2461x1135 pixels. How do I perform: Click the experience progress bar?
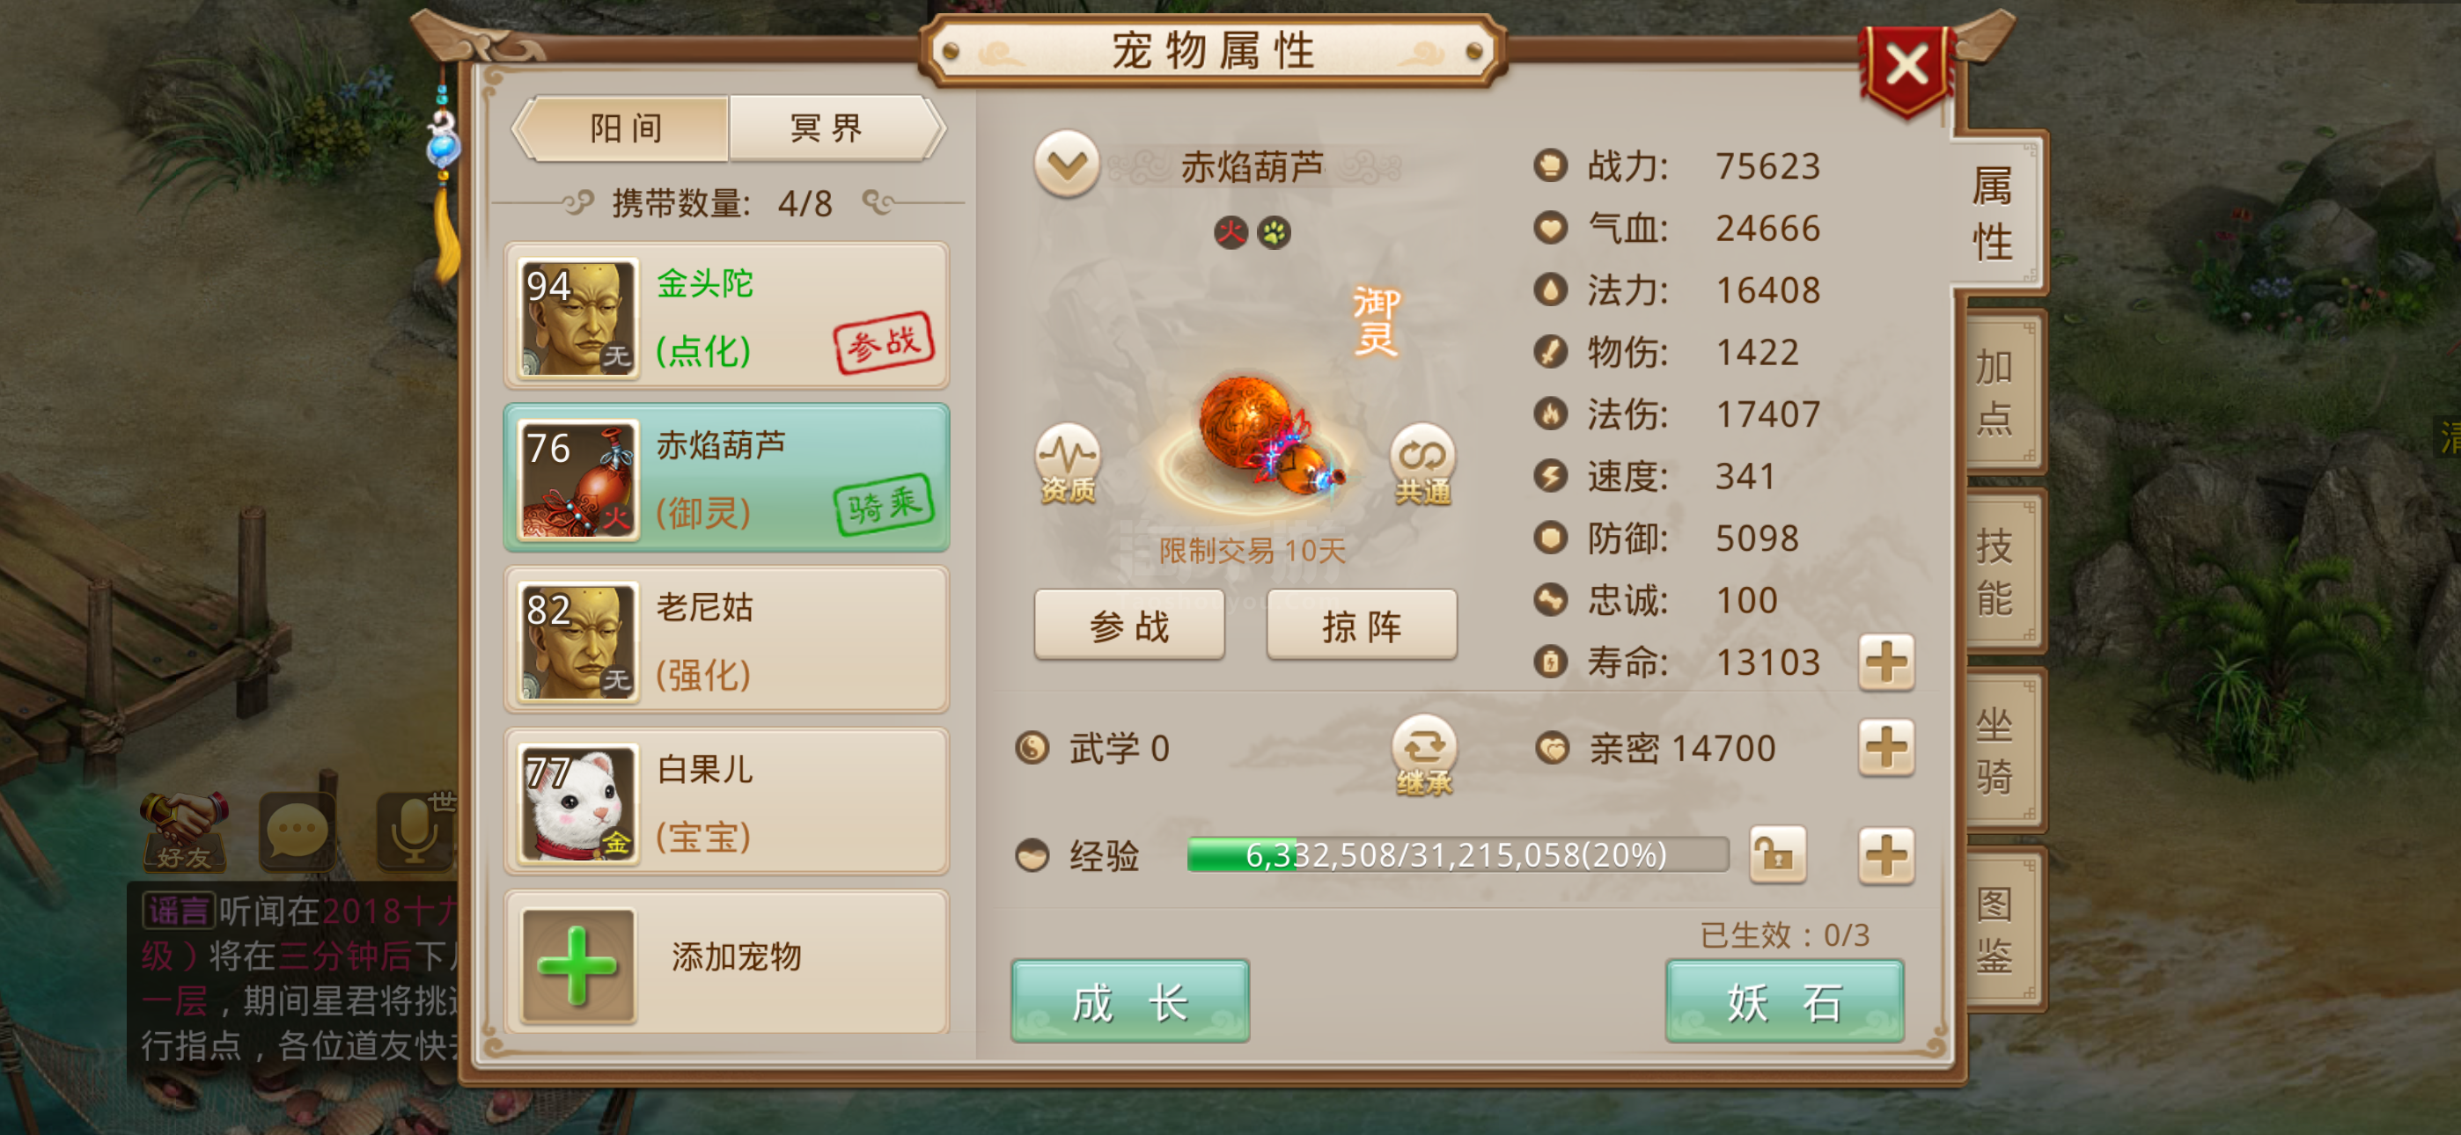[x=1457, y=854]
